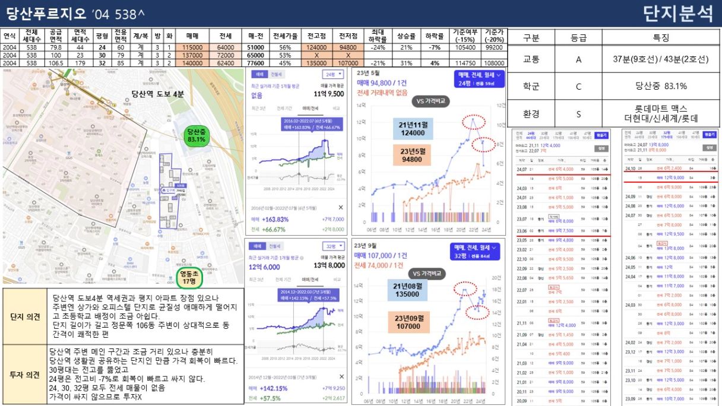Switch to 최근 3년 tab in 24평 panel
The width and height of the screenshot is (722, 406).
(x=258, y=108)
